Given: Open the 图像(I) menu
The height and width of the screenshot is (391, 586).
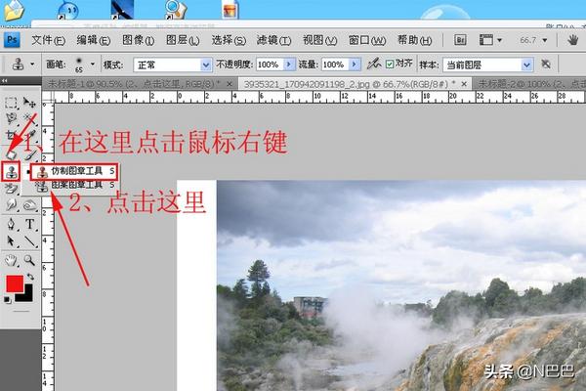Looking at the screenshot, I should pos(138,40).
